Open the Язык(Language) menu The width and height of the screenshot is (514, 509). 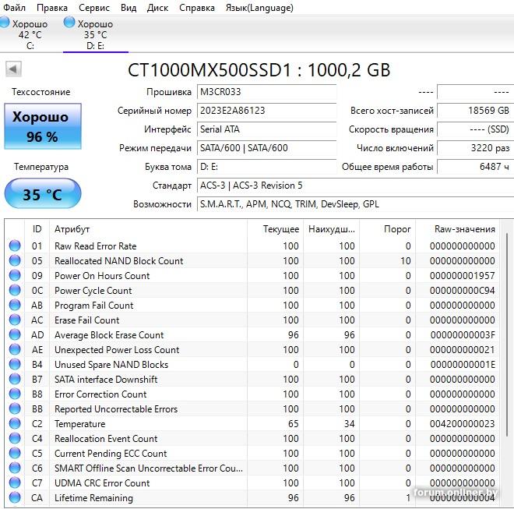point(259,8)
